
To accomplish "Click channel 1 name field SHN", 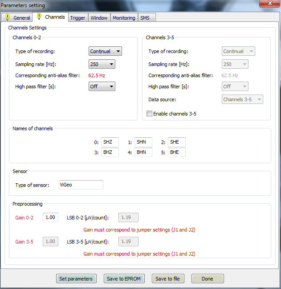I will click(x=143, y=142).
